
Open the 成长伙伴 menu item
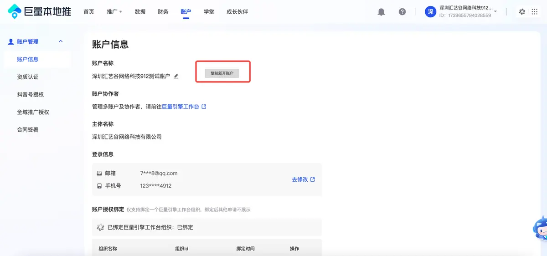[237, 12]
